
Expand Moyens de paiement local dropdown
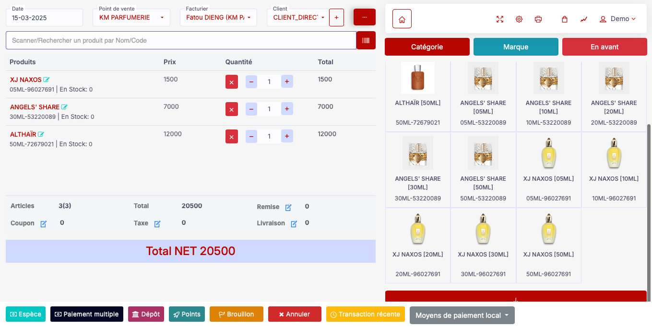462,315
